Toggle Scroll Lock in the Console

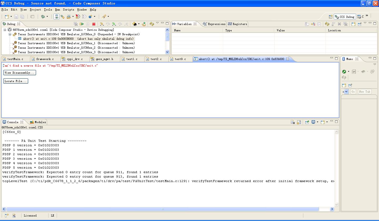(299, 122)
